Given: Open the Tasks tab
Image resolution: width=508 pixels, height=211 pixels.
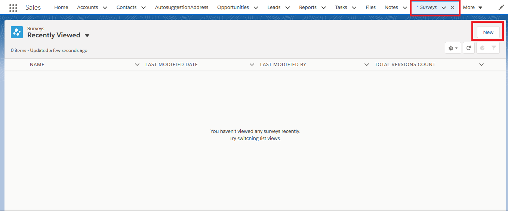Looking at the screenshot, I should (x=341, y=7).
